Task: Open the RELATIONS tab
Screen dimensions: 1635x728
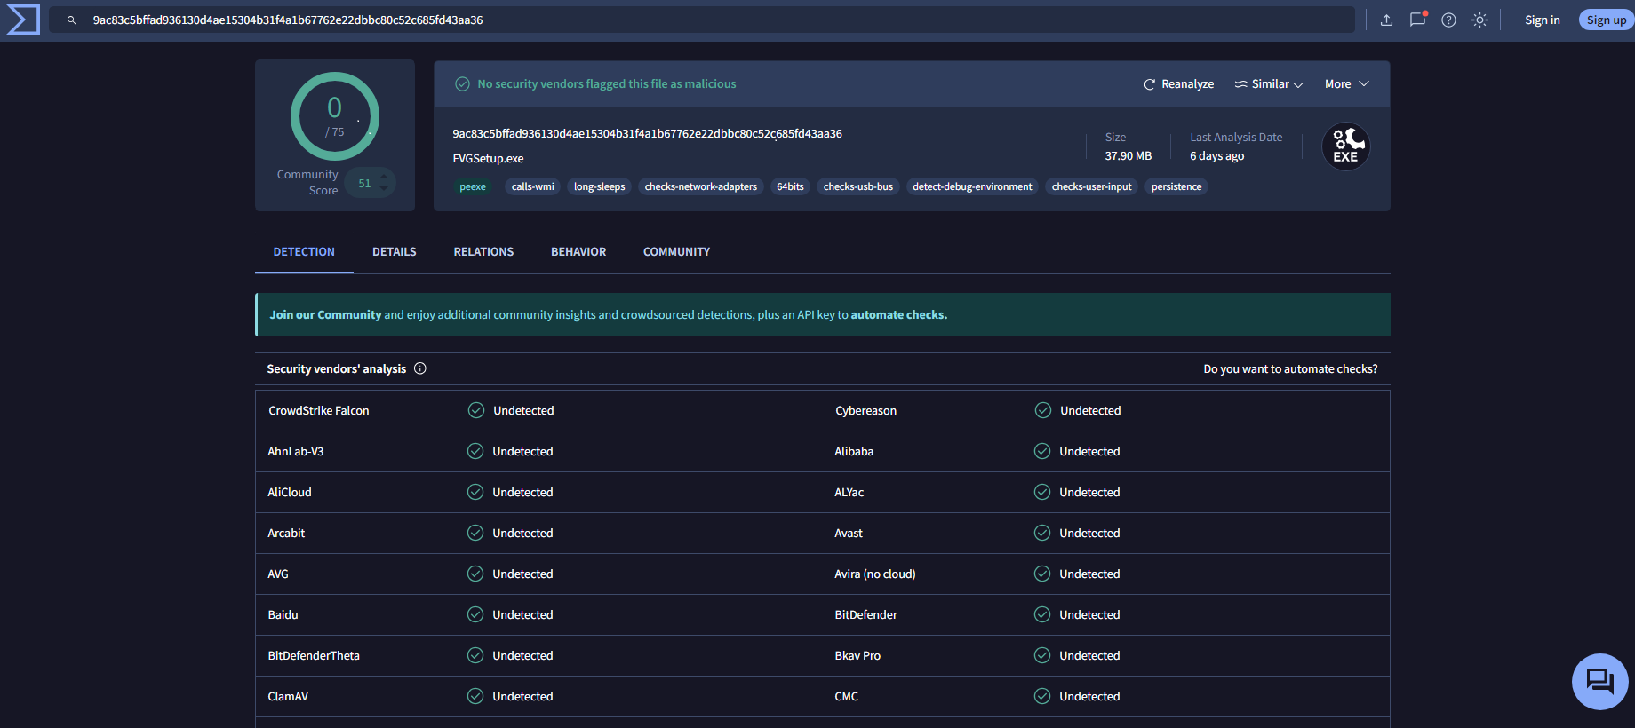Action: (x=483, y=252)
